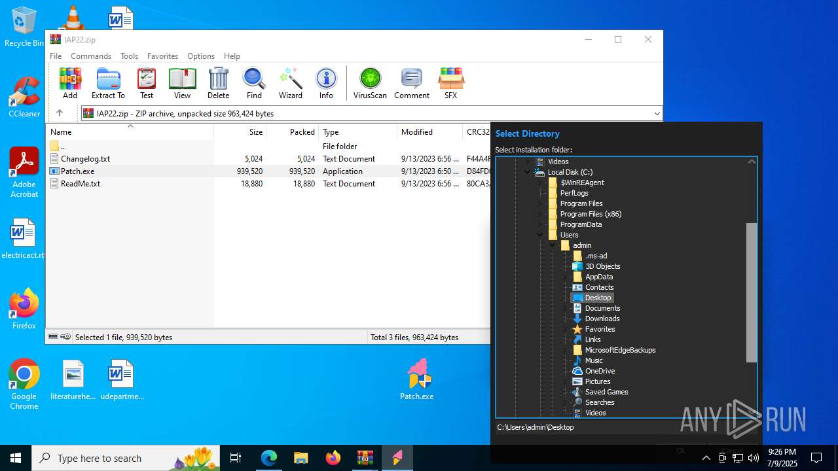Launch the Wizard tool

[290, 83]
